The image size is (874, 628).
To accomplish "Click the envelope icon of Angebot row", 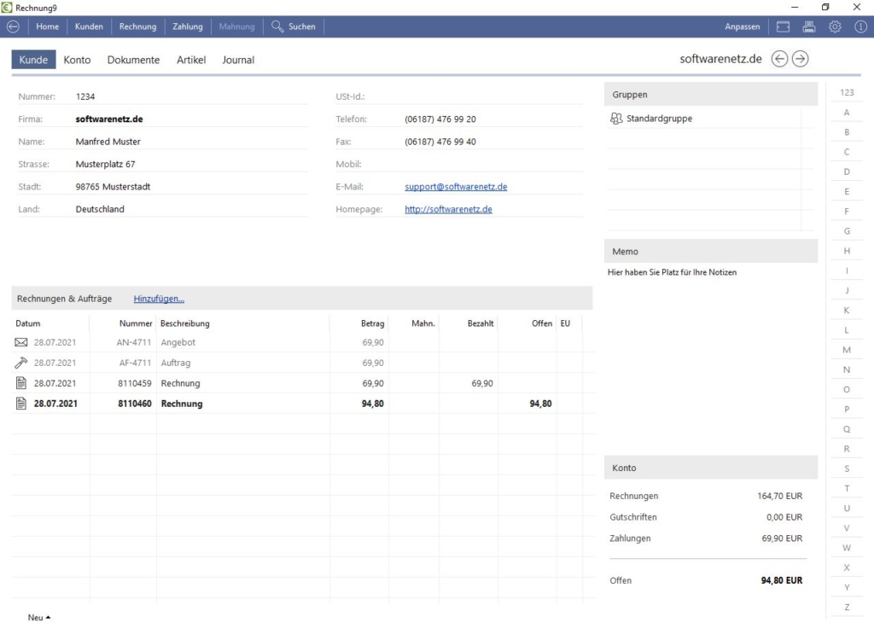I will (21, 342).
